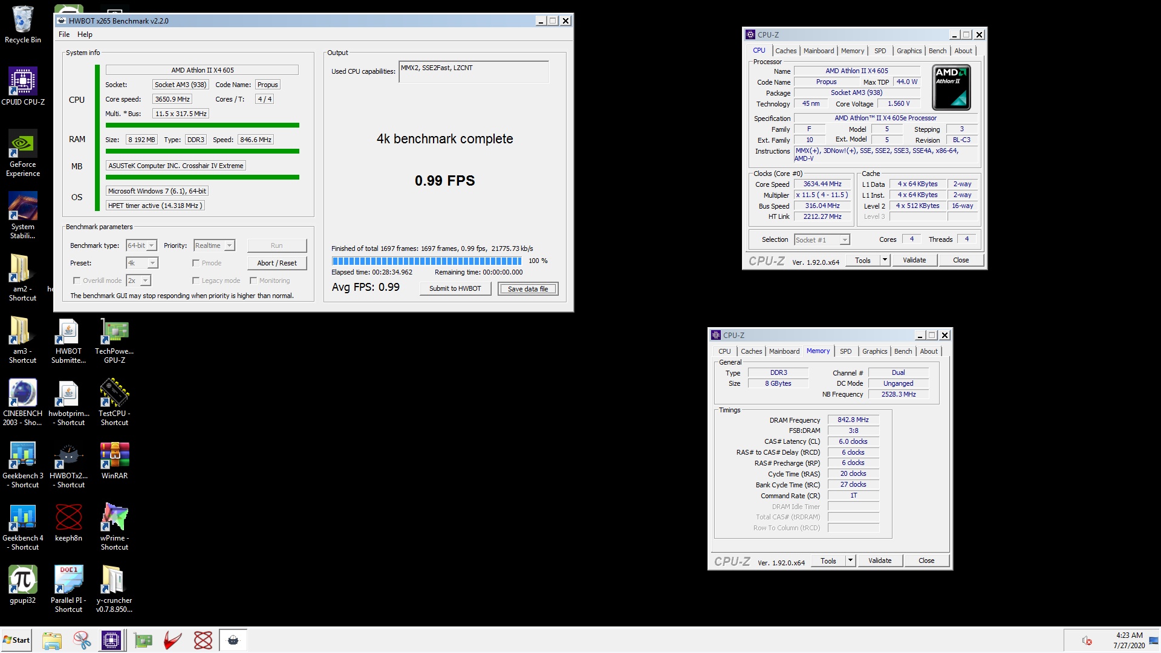Image resolution: width=1161 pixels, height=653 pixels.
Task: Click Submit to HWBOT button
Action: [455, 288]
